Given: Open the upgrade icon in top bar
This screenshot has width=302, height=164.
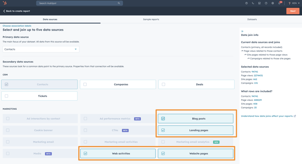Looking at the screenshot, I should pyautogui.click(x=246, y=3).
